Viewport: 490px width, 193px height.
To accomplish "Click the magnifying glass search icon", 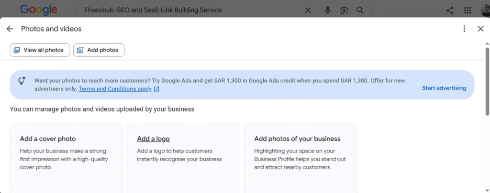I will 360,10.
